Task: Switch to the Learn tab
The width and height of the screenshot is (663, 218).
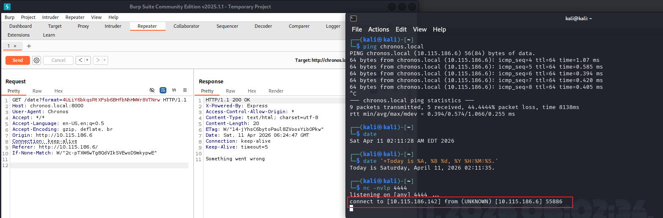Action: point(49,35)
